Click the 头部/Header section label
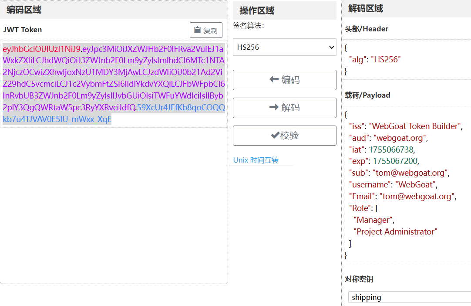 click(x=367, y=29)
